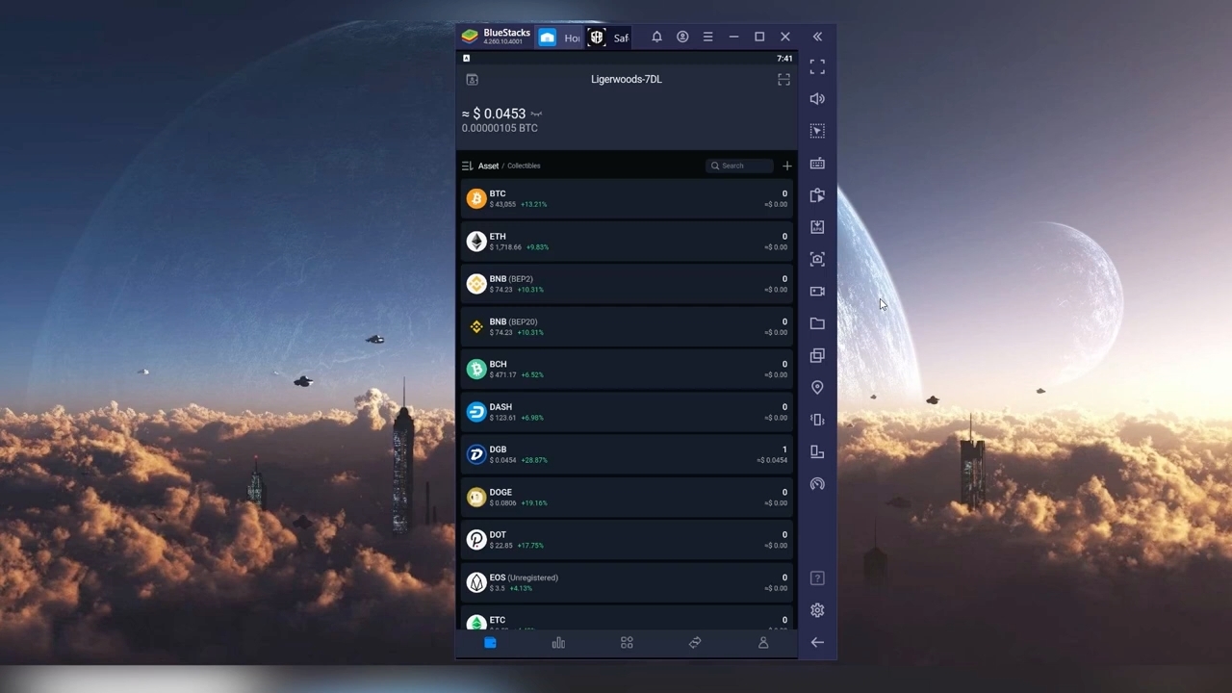Open the swap exchange icon in bottom bar
The height and width of the screenshot is (693, 1232).
click(695, 643)
